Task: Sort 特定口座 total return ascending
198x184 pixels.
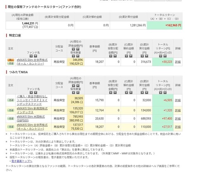Action: tap(160, 56)
